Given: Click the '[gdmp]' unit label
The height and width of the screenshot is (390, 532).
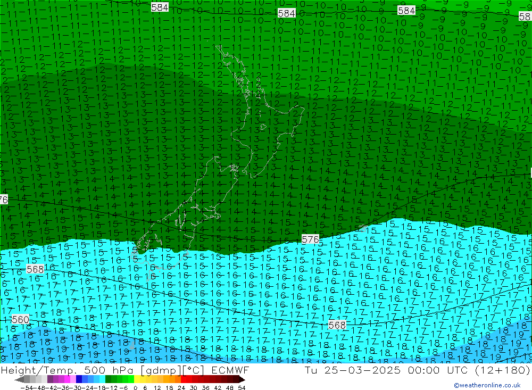Looking at the screenshot, I should 161,370.
